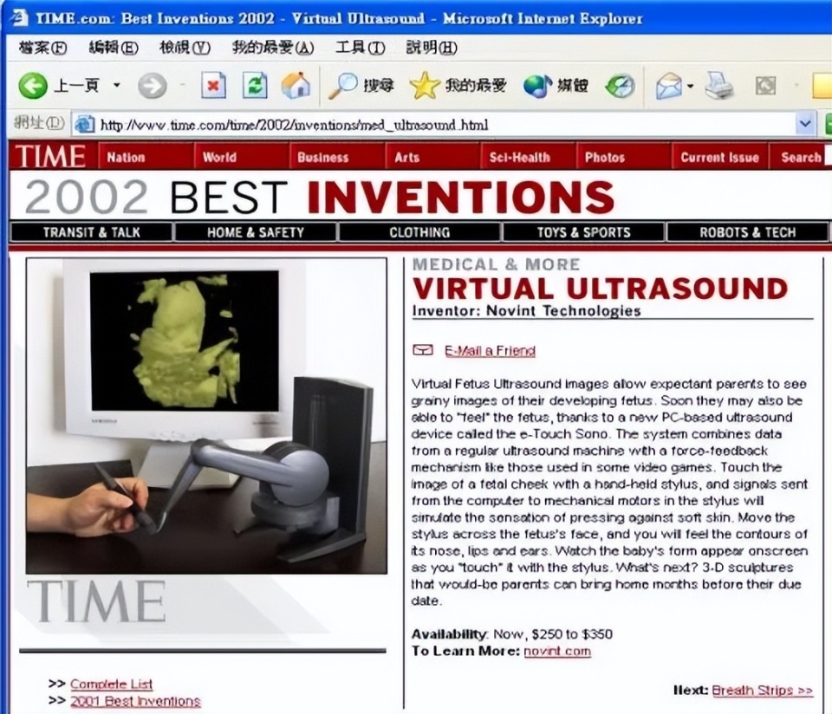Viewport: 832px width, 714px height.
Task: Select the ROBOTS & TECH category
Action: 747,232
